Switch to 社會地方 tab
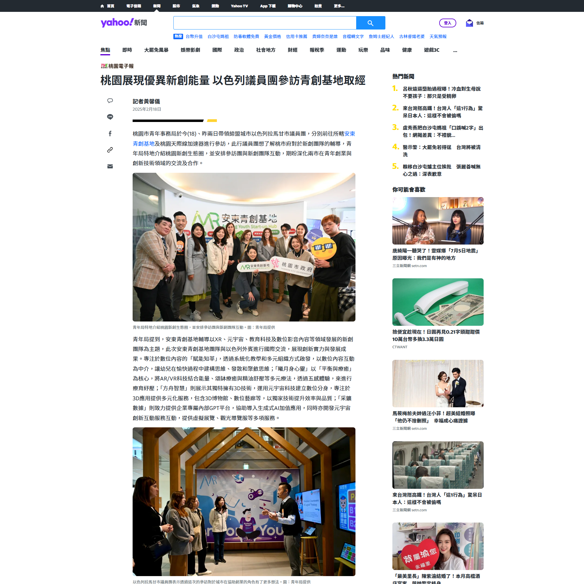Screen dimensions: 584x584 click(x=266, y=50)
